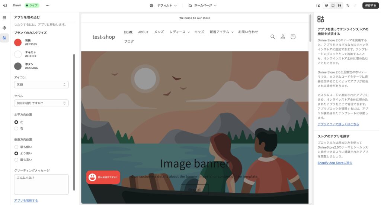Open the Sections panel sidebar icon

point(4,18)
